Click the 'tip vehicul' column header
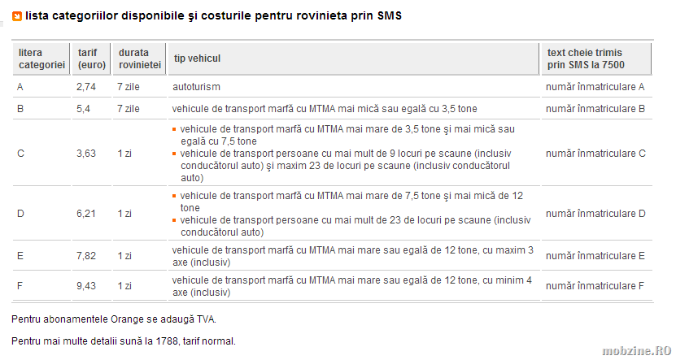Viewport: 676px width, 360px height. 354,59
